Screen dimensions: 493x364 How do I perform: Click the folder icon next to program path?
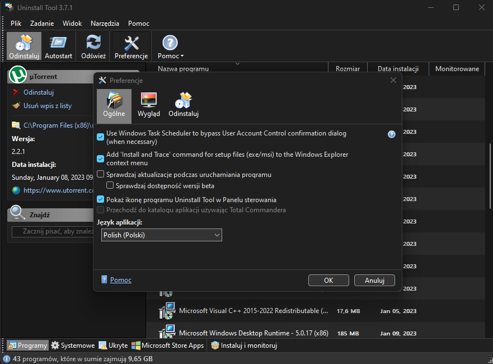click(x=16, y=125)
